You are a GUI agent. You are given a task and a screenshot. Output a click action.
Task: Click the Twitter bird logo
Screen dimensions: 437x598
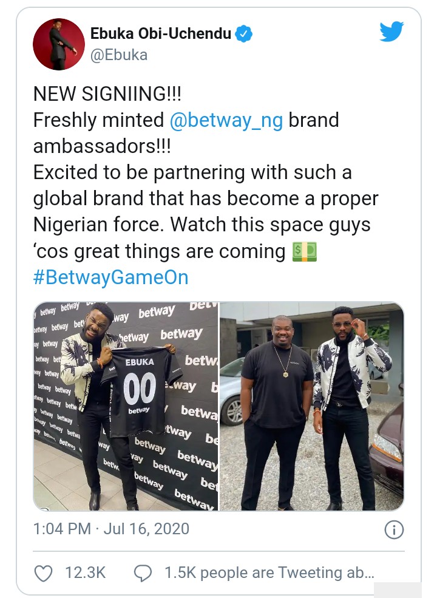tap(391, 31)
